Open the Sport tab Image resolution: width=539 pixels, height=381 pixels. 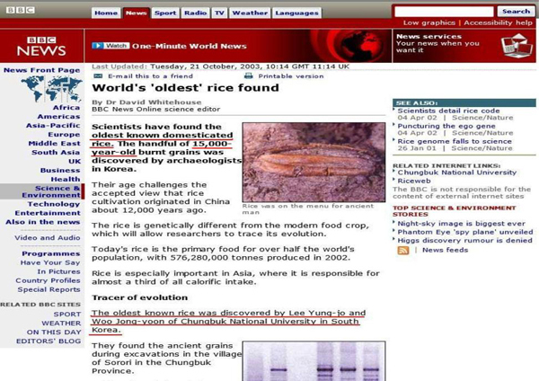165,13
